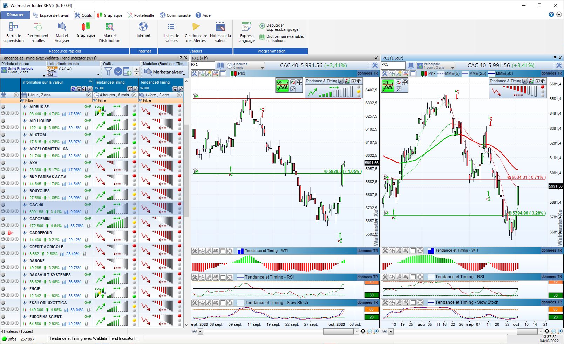Viewport: 564px width, 344px height.
Task: Toggle MME(25) line in PX1 (1 Jour)
Action: point(474,73)
